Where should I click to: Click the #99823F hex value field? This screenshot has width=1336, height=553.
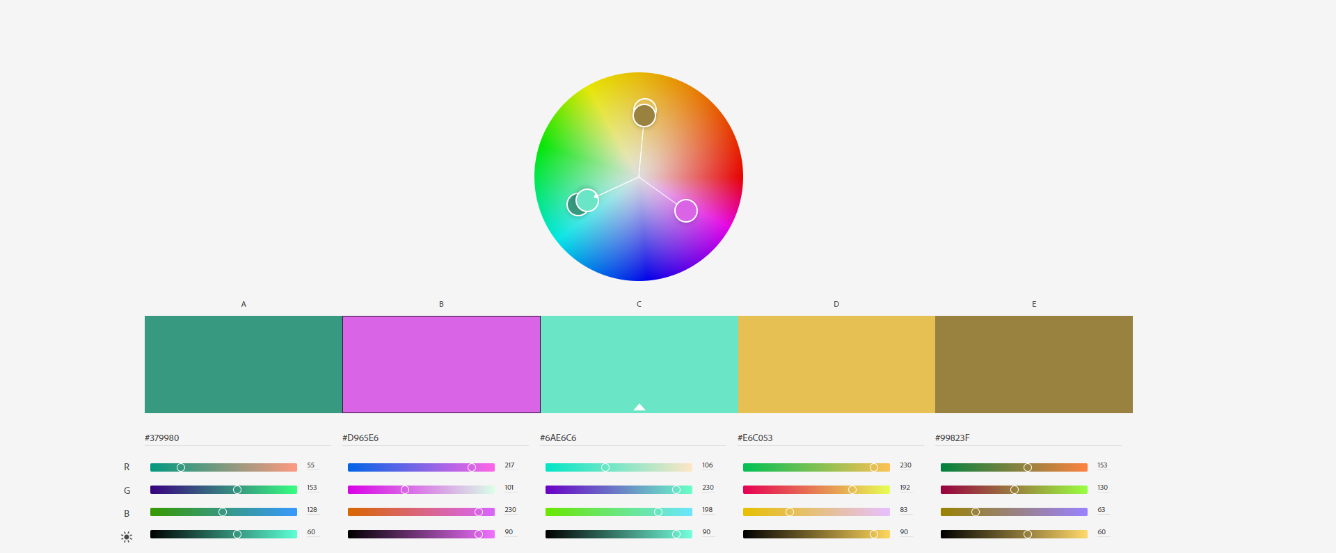(x=1027, y=438)
